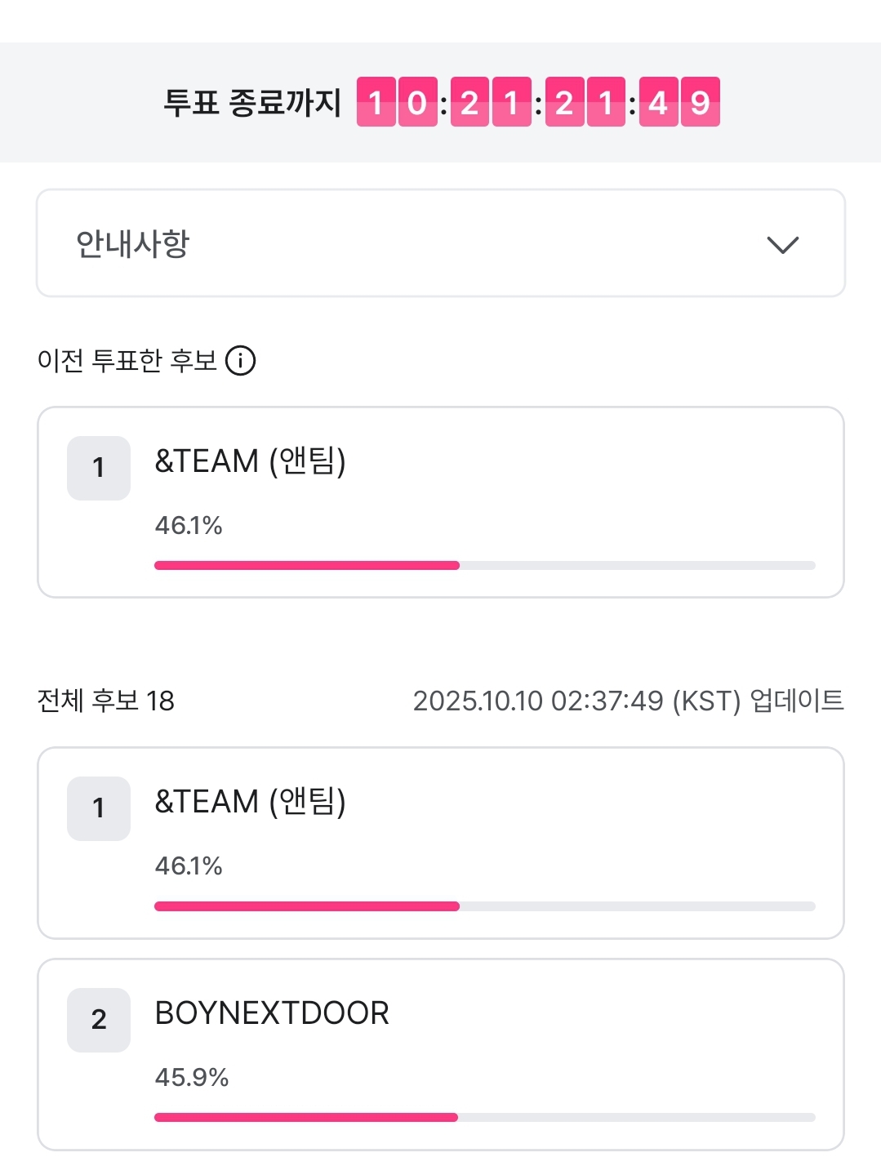This screenshot has width=881, height=1166.
Task: Click the BOYNEXTDOOR vote progress bar
Action: tap(484, 1117)
